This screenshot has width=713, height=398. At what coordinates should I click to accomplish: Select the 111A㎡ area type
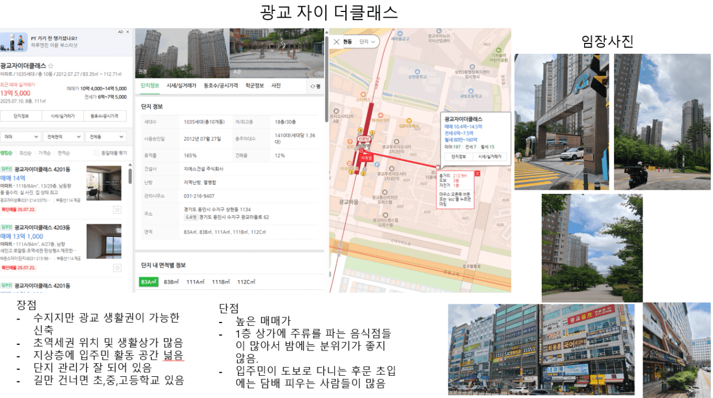click(196, 282)
